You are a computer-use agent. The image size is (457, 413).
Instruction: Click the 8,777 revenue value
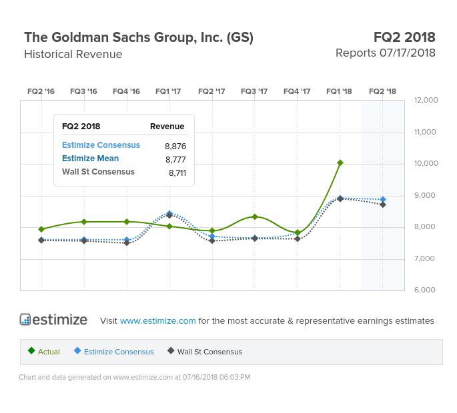tap(175, 159)
